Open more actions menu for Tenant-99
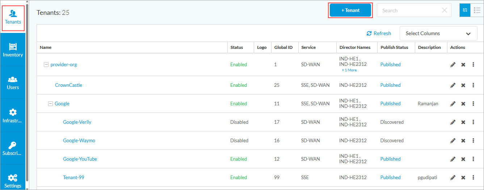 click(473, 177)
